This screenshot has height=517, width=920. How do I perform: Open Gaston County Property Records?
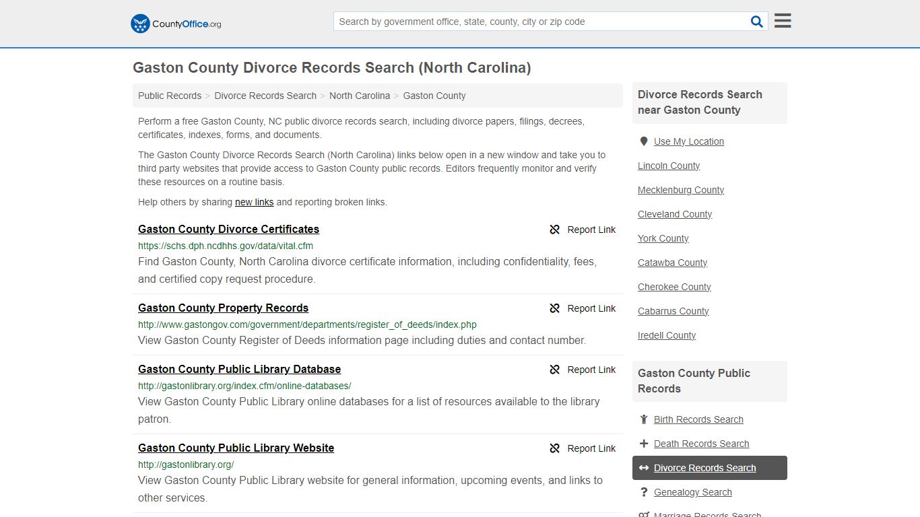click(x=223, y=308)
